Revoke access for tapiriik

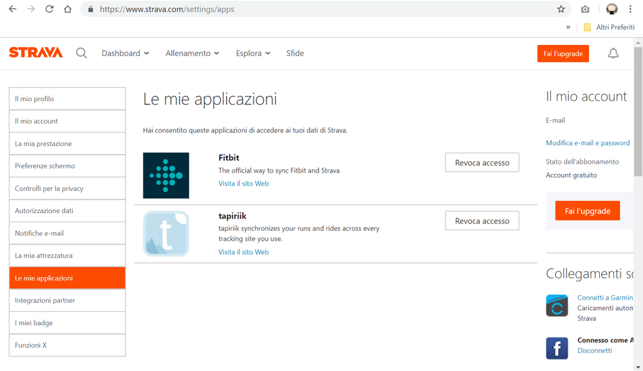482,221
